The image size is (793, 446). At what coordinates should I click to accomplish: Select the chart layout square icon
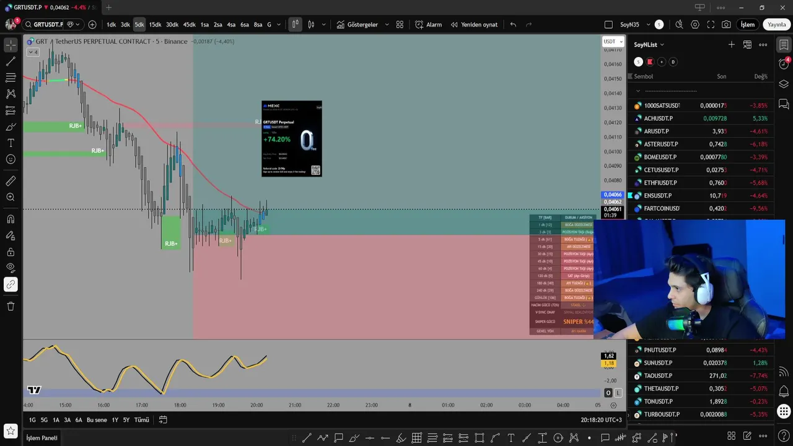[608, 25]
